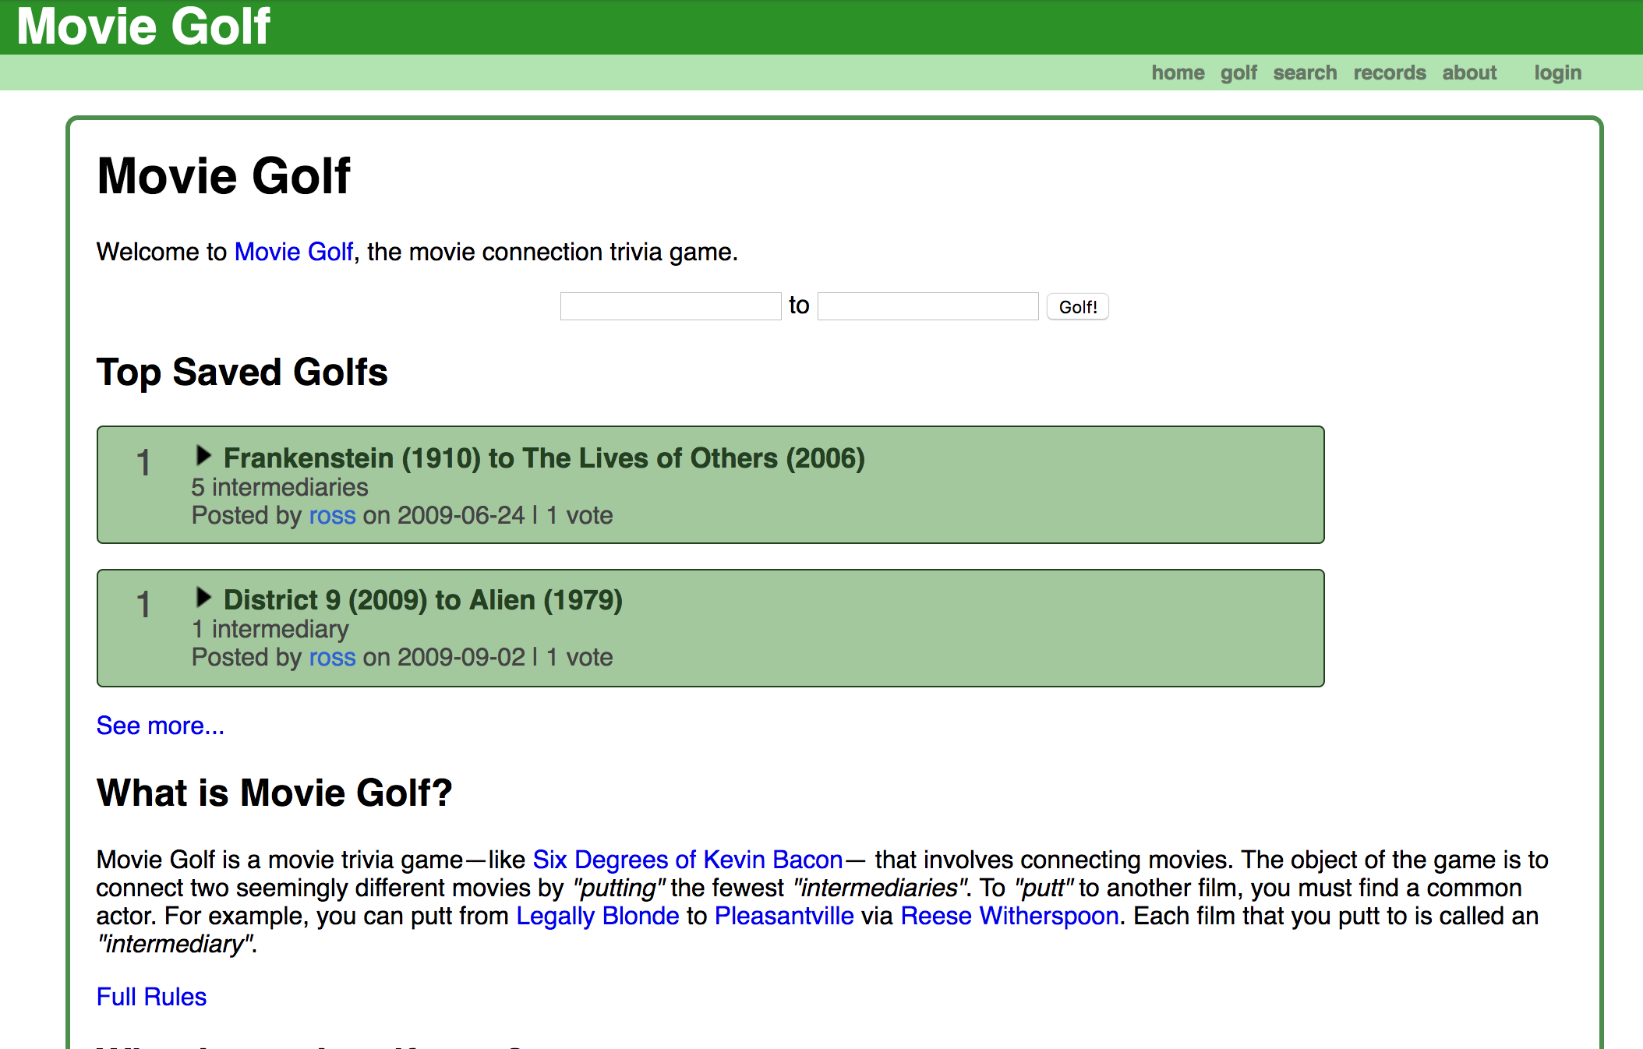Click the rank number beside the Frankenstein golf
Viewport: 1643px width, 1049px height.
coord(143,463)
